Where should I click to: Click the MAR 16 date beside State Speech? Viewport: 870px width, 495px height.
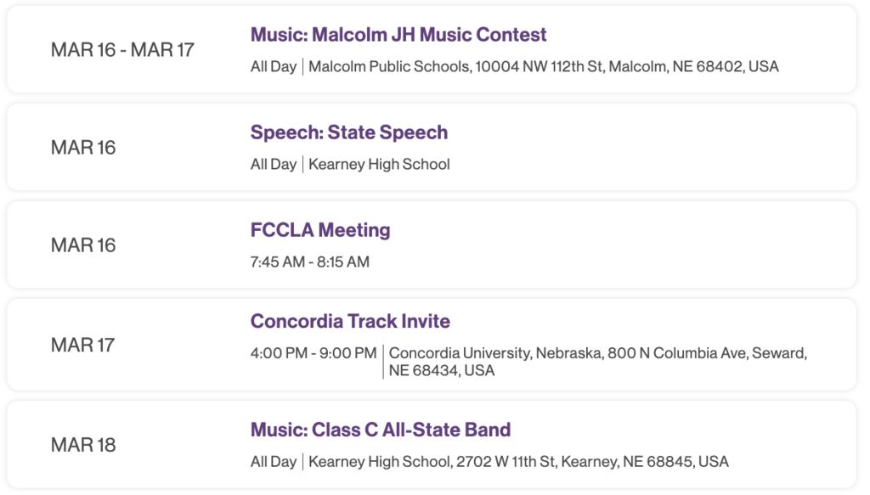pos(83,148)
